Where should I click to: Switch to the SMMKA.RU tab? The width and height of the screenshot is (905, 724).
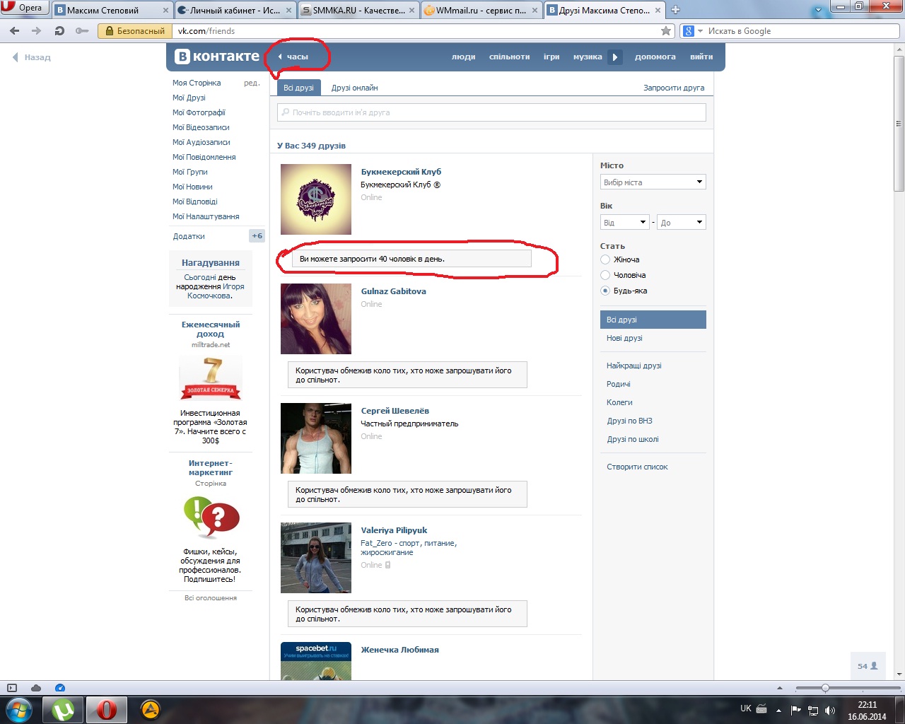(x=358, y=11)
